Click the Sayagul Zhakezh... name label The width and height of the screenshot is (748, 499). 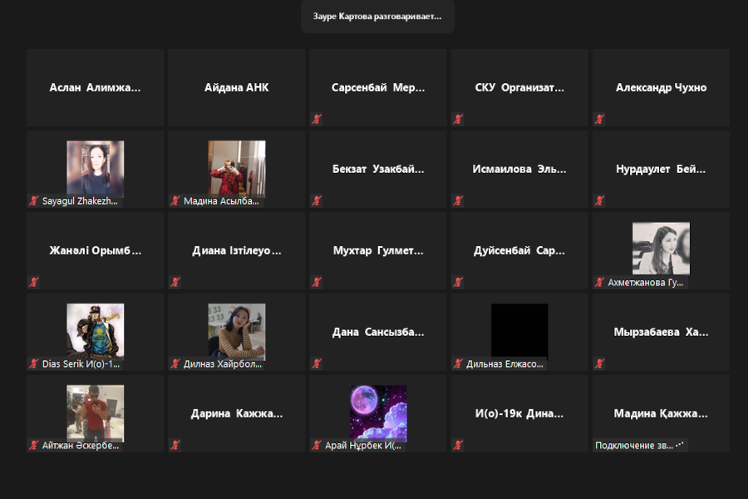click(x=80, y=201)
